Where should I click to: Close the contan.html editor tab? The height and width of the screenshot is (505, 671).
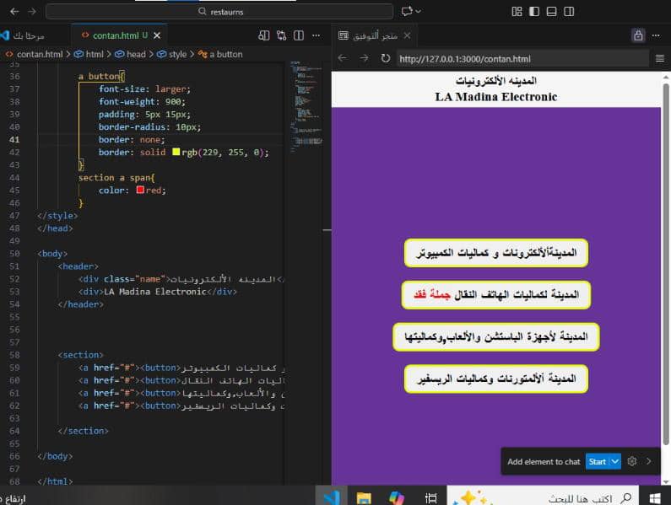tap(157, 35)
